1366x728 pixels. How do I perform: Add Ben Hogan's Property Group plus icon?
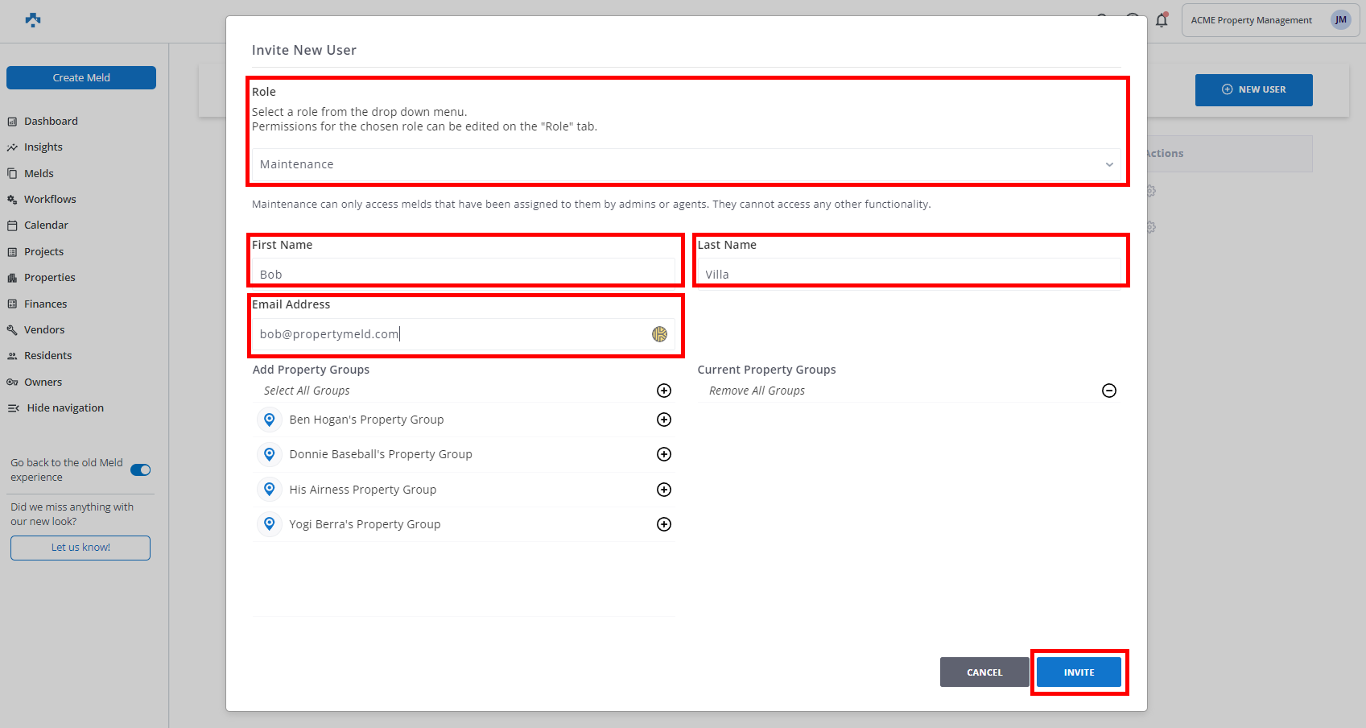tap(664, 420)
